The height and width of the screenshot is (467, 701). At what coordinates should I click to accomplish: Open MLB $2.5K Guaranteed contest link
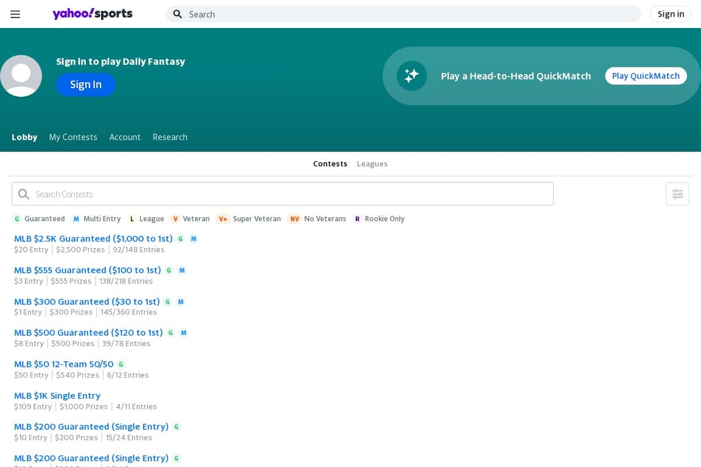[93, 238]
